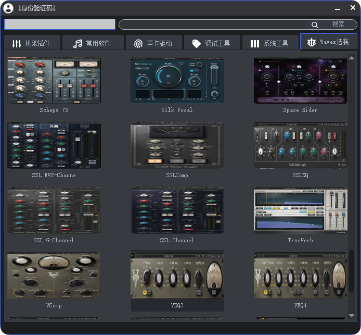The height and width of the screenshot is (335, 361).
Task: Click the fingerprint icon on 声卡驱动 tab
Action: 138,43
